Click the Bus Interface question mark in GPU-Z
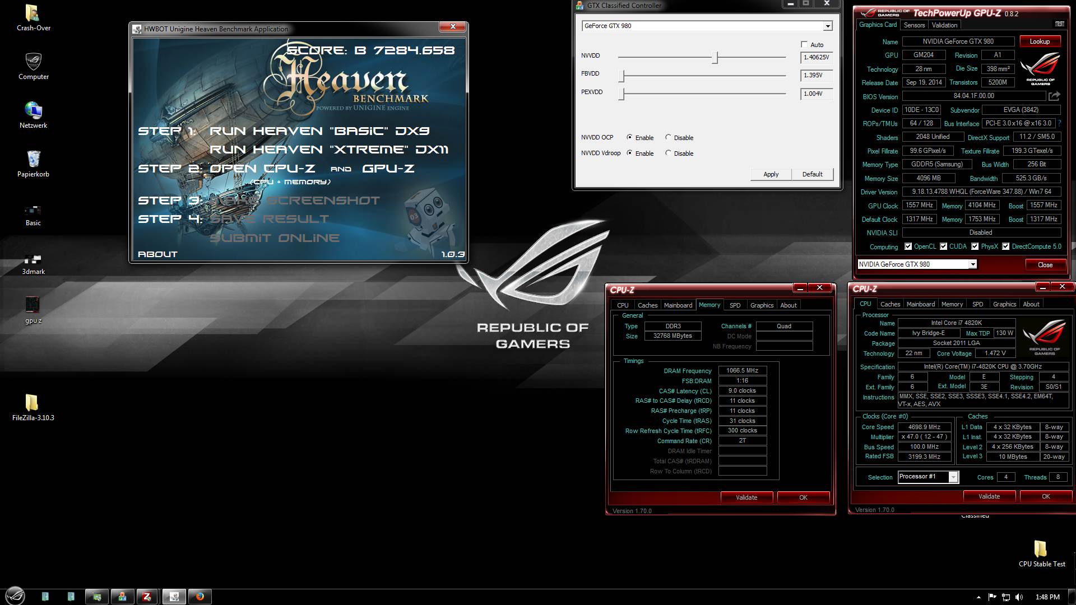 point(1059,123)
